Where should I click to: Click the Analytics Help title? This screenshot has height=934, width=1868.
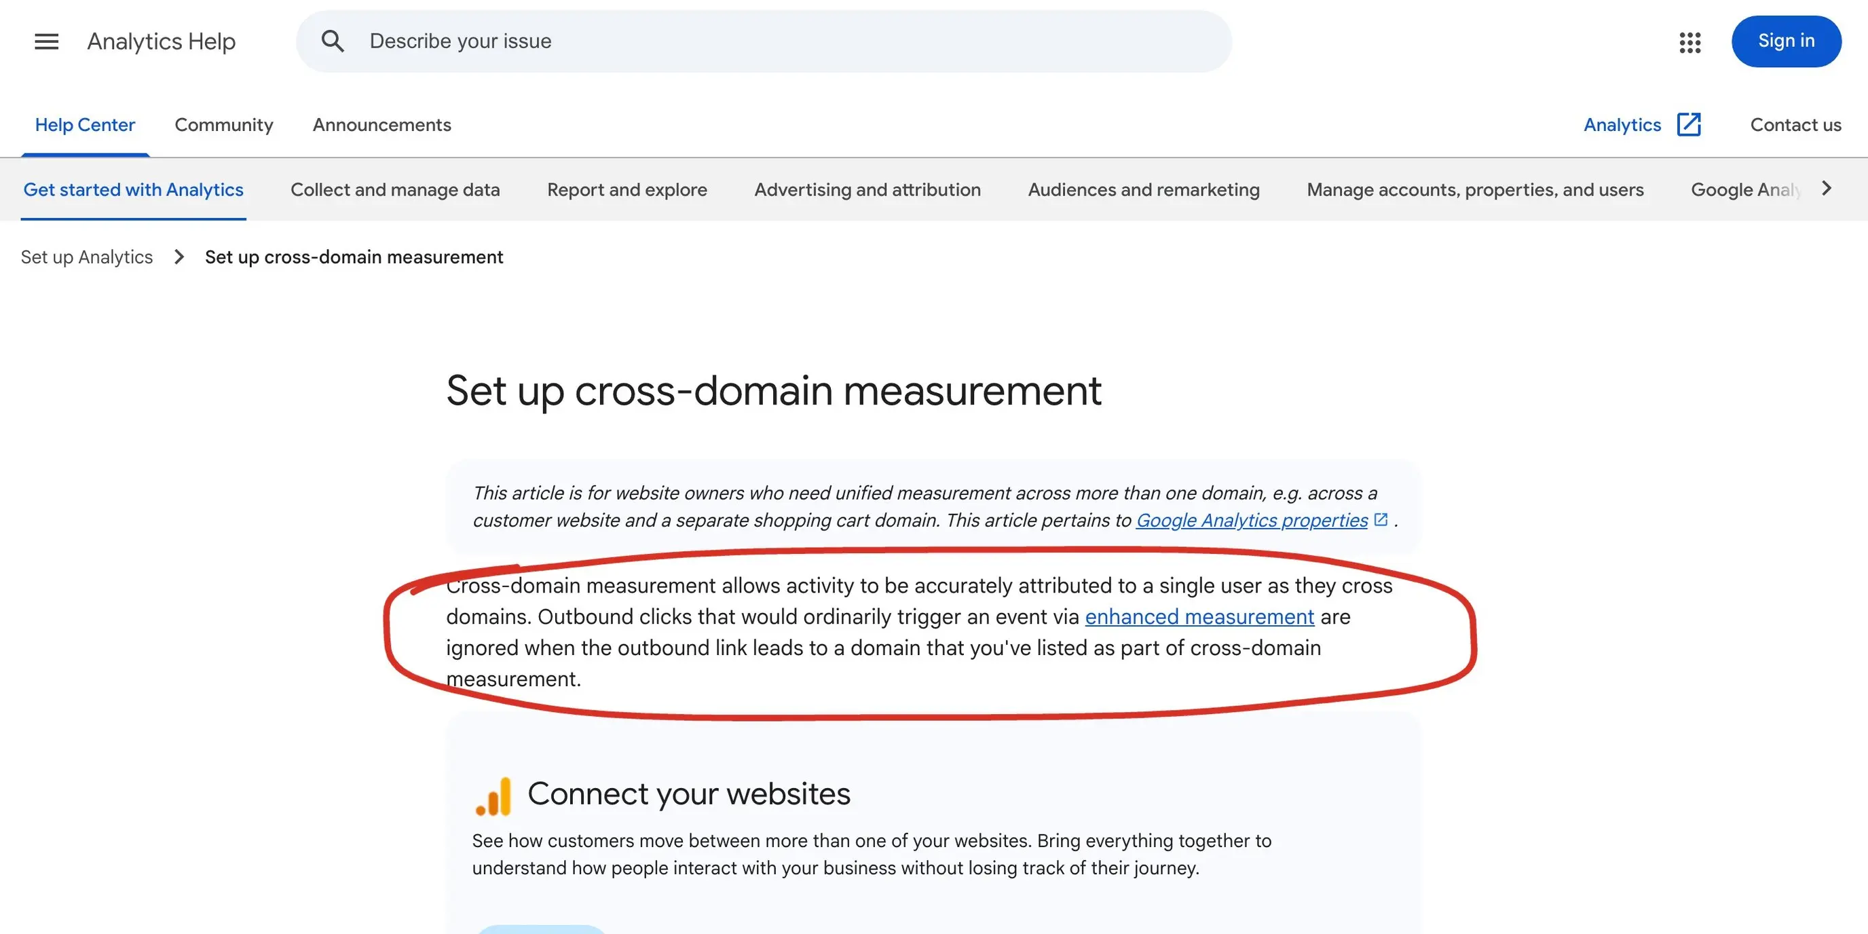coord(161,41)
